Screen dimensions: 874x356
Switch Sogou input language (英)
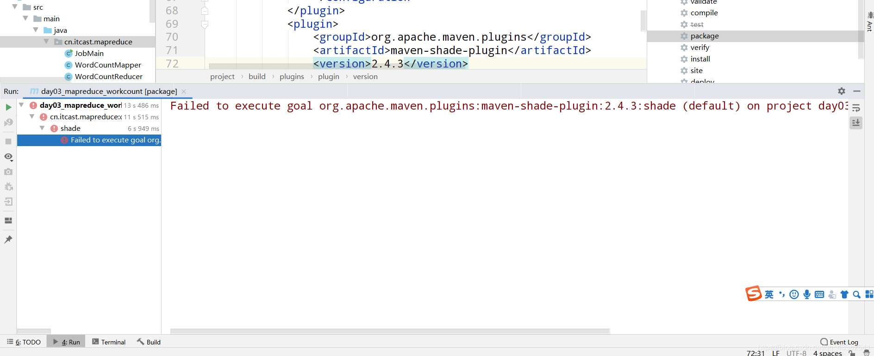(x=769, y=295)
